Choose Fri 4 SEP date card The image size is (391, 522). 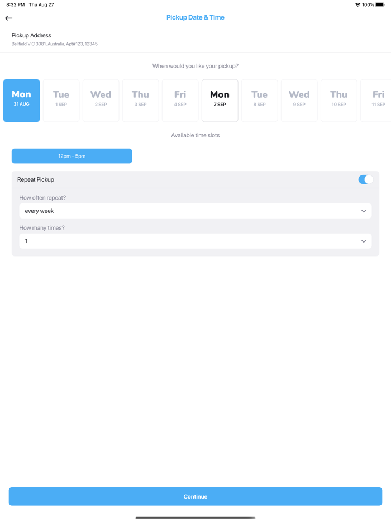point(180,101)
